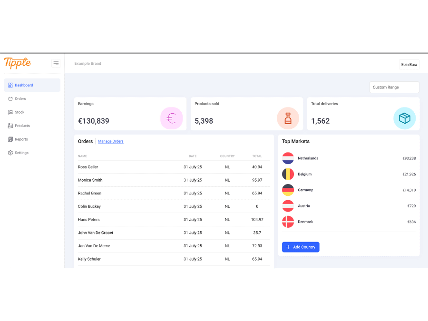Image resolution: width=428 pixels, height=321 pixels.
Task: Open the Settings section
Action: [32, 153]
